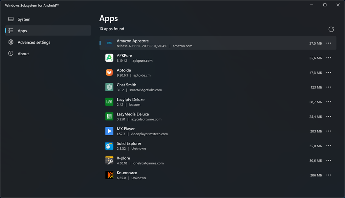Click the Кинопоиск app icon

(x=109, y=175)
